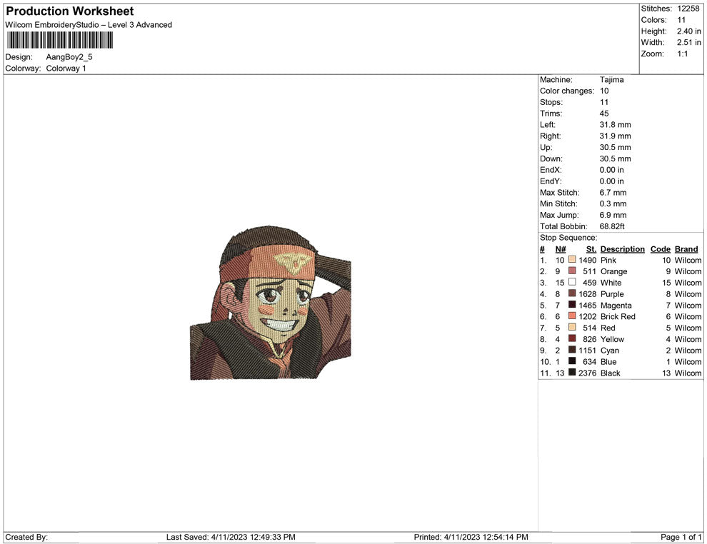This screenshot has height=544, width=707.
Task: Click the White thread color swatch
Action: [572, 282]
